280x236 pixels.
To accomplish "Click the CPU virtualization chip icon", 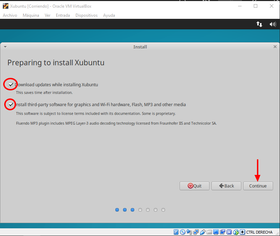I will click(229, 232).
